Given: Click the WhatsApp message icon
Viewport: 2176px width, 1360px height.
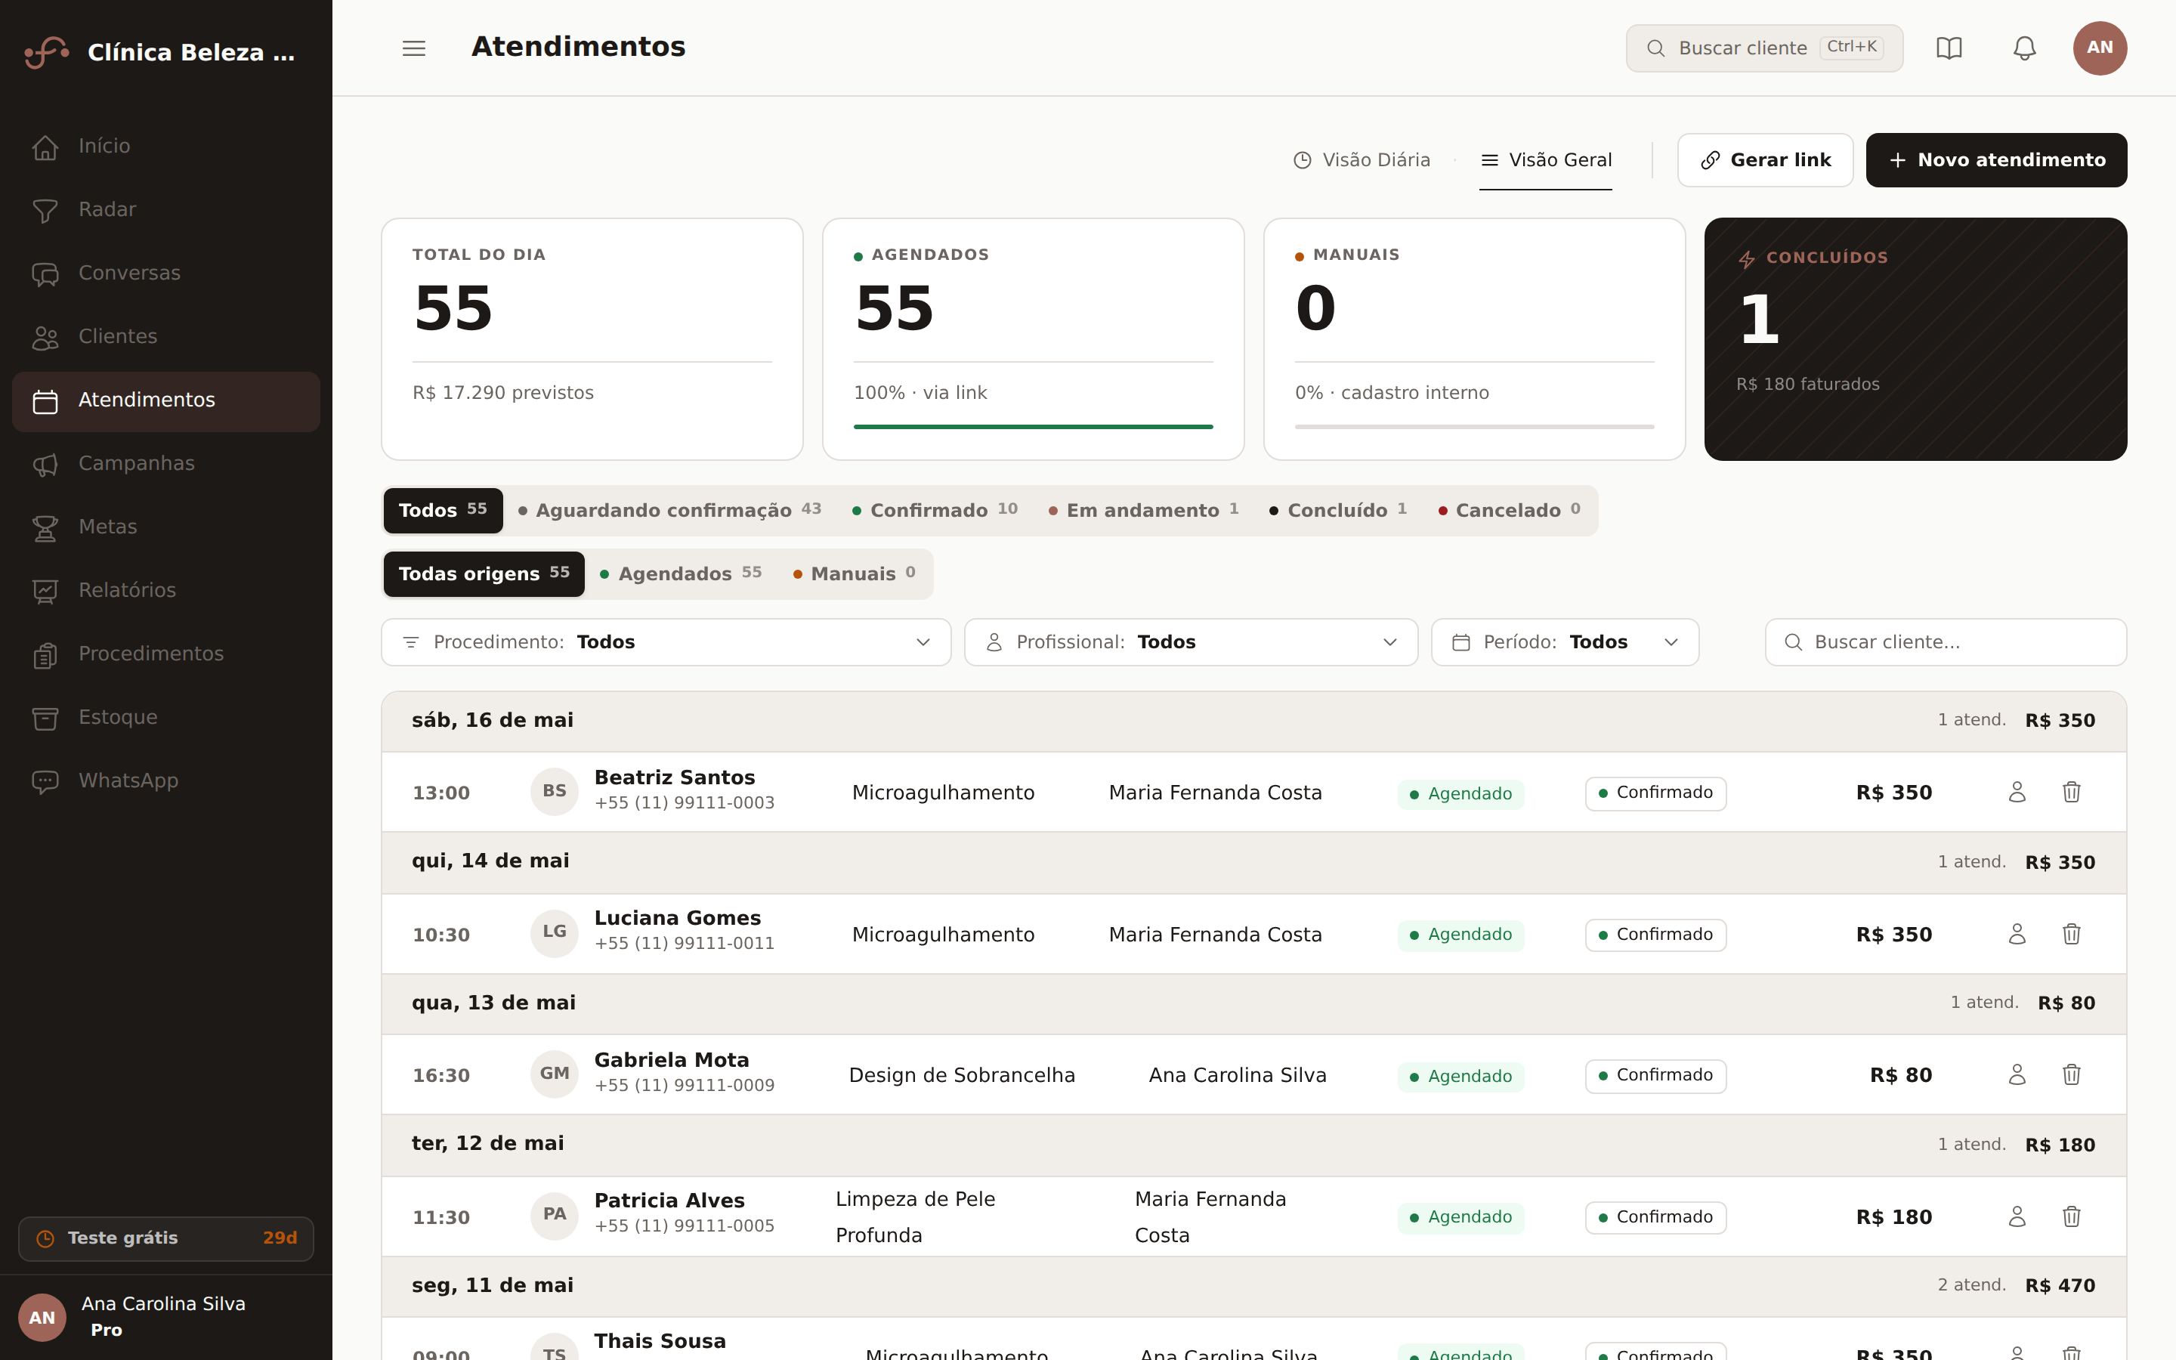Looking at the screenshot, I should pyautogui.click(x=45, y=782).
